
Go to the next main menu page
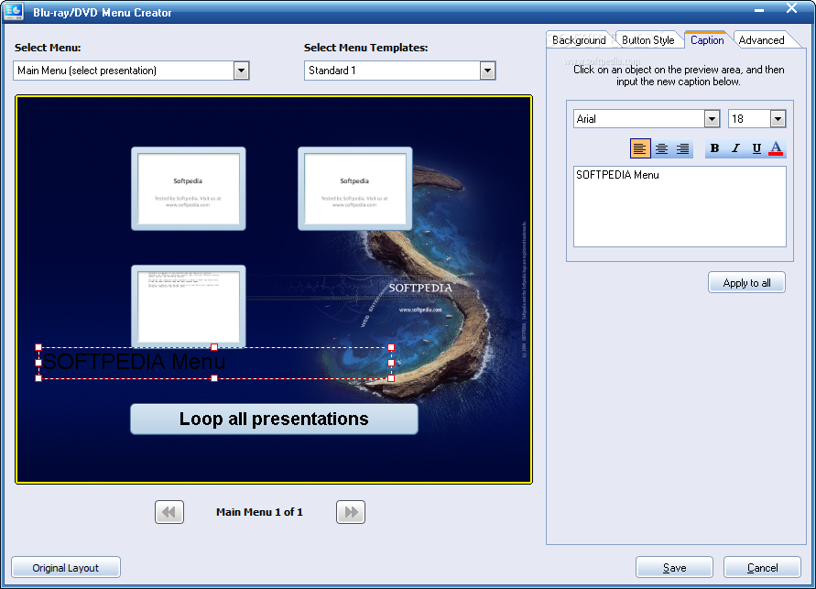351,512
